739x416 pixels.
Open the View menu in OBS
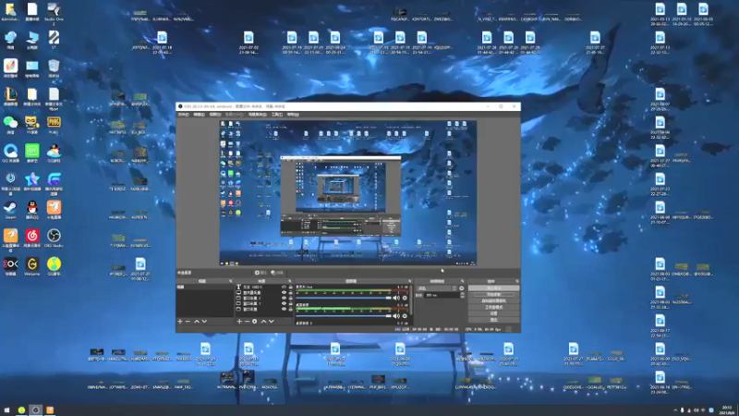click(x=215, y=114)
